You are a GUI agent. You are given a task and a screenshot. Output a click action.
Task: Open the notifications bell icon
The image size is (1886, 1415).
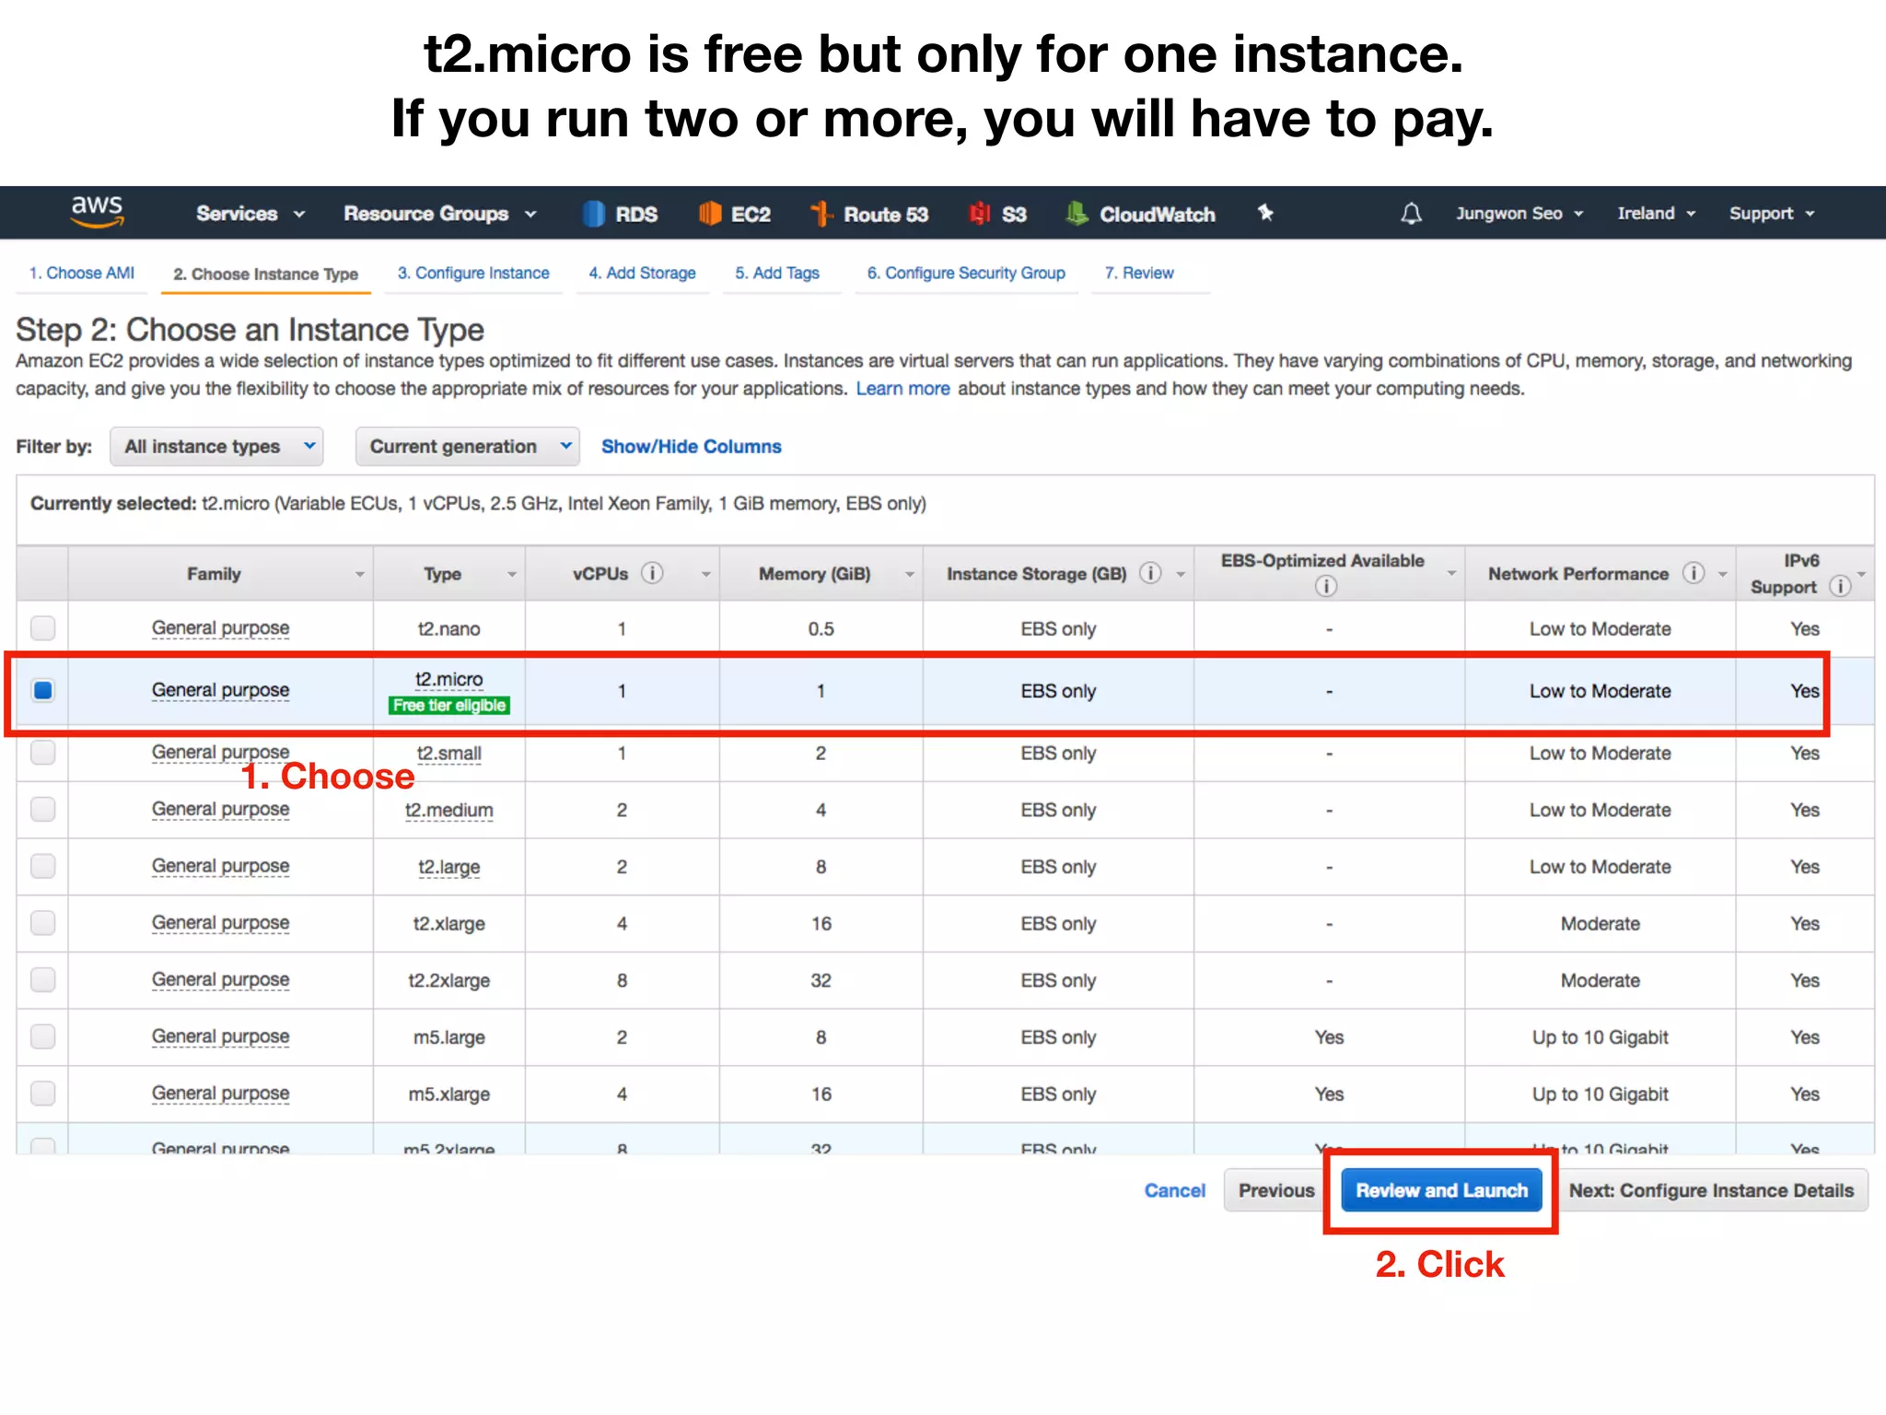pyautogui.click(x=1411, y=214)
